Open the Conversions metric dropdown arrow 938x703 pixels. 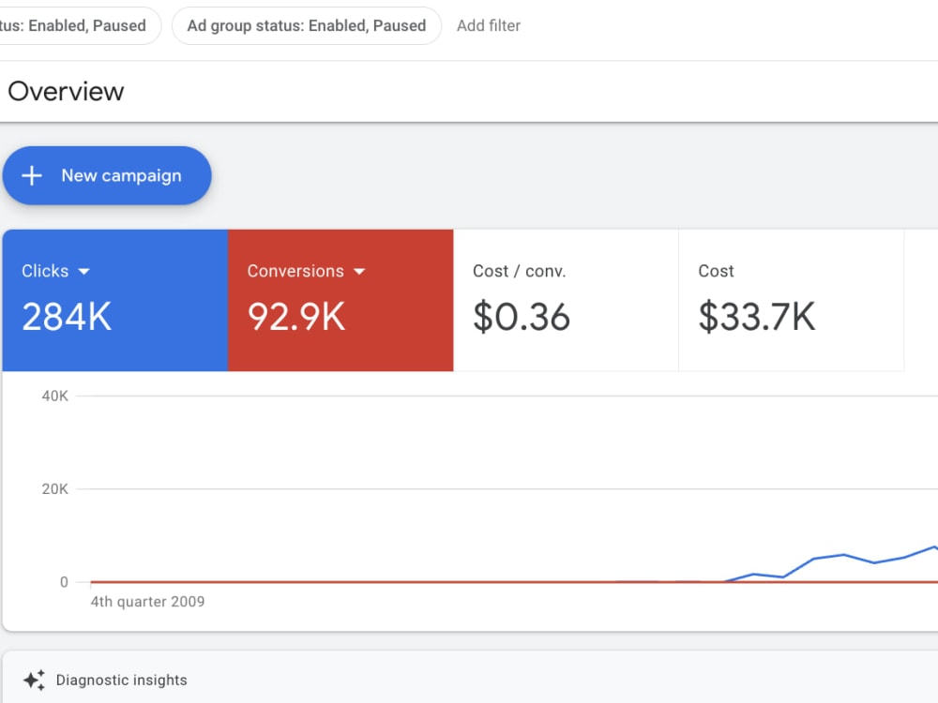359,272
